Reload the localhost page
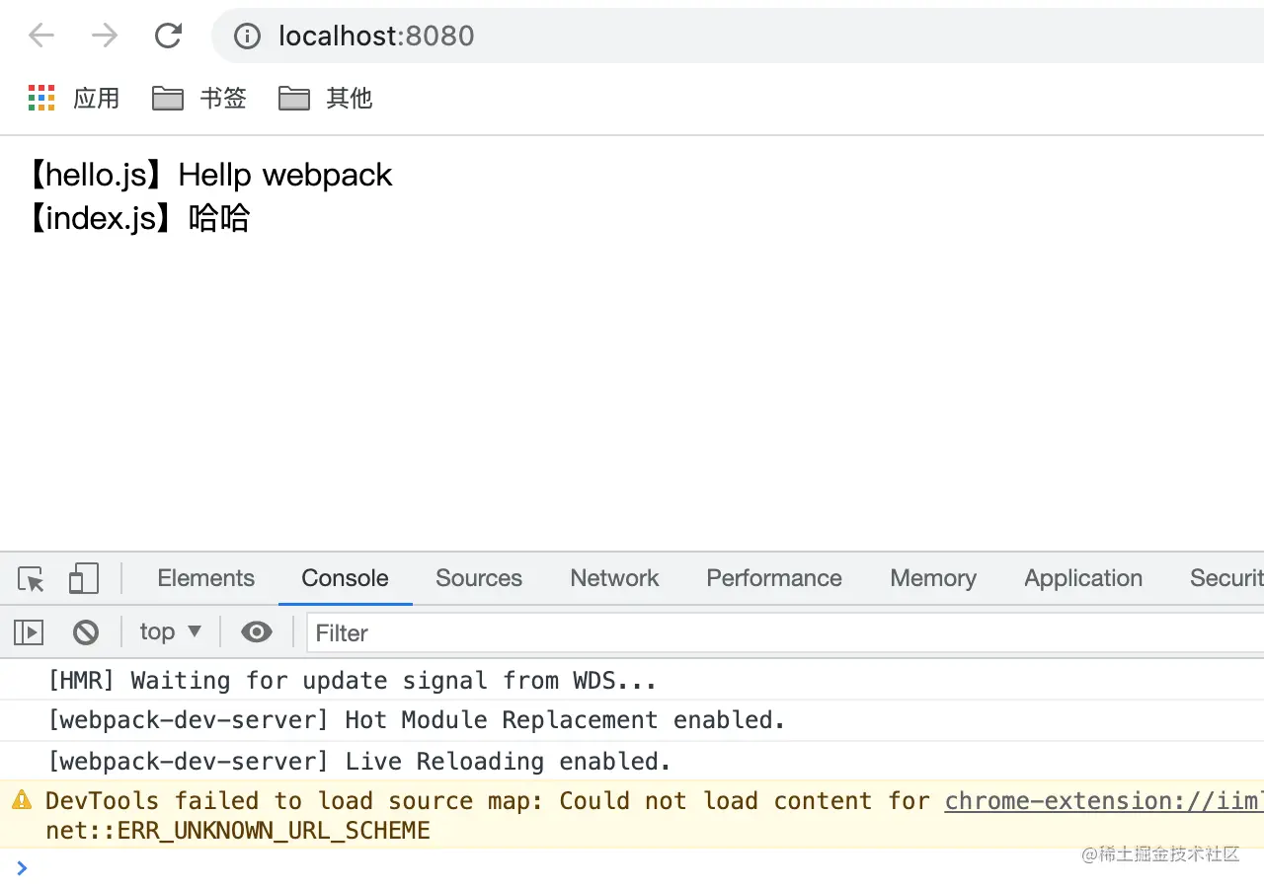The image size is (1264, 888). point(168,37)
